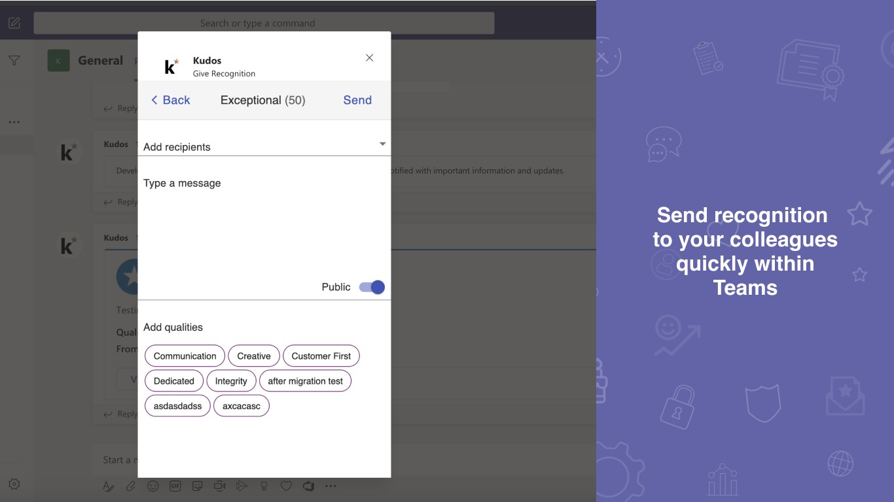Screen dimensions: 894x502
Task: Click the Meet now video icon
Action: 219,486
